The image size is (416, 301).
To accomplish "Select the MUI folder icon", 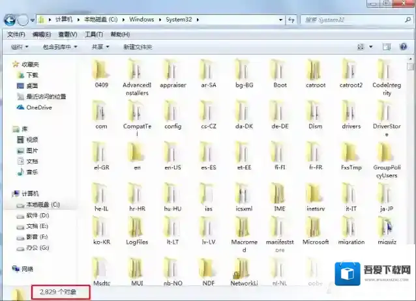I will [x=137, y=268].
